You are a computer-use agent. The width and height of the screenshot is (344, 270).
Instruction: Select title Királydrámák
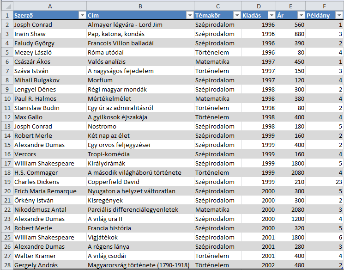click(x=140, y=164)
